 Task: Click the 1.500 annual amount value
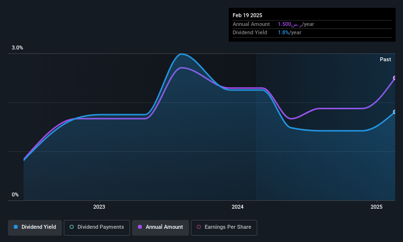click(x=296, y=24)
